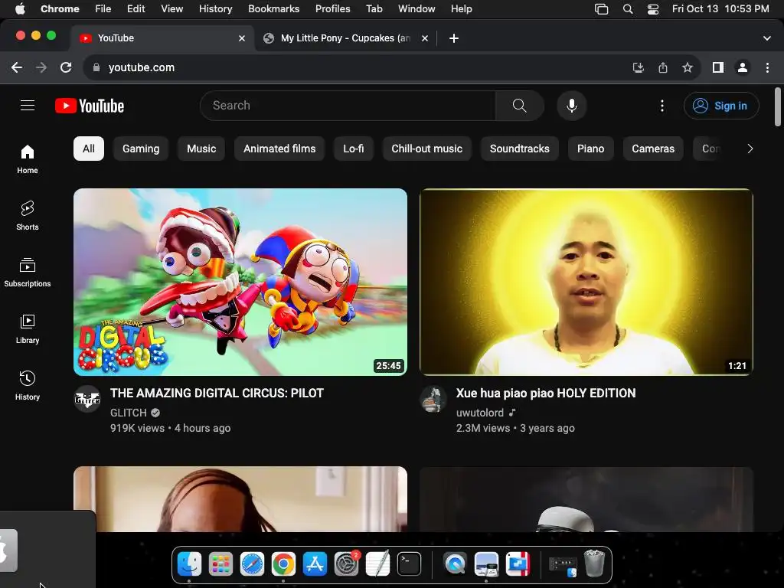
Task: View the site lock info icon
Action: pyautogui.click(x=96, y=67)
